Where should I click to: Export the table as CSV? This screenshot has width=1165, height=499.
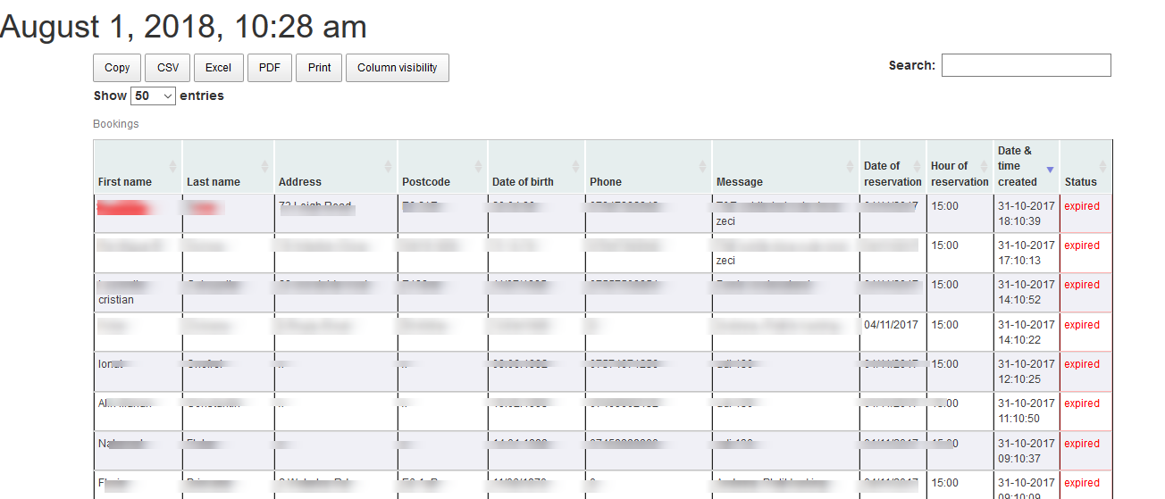coord(168,68)
